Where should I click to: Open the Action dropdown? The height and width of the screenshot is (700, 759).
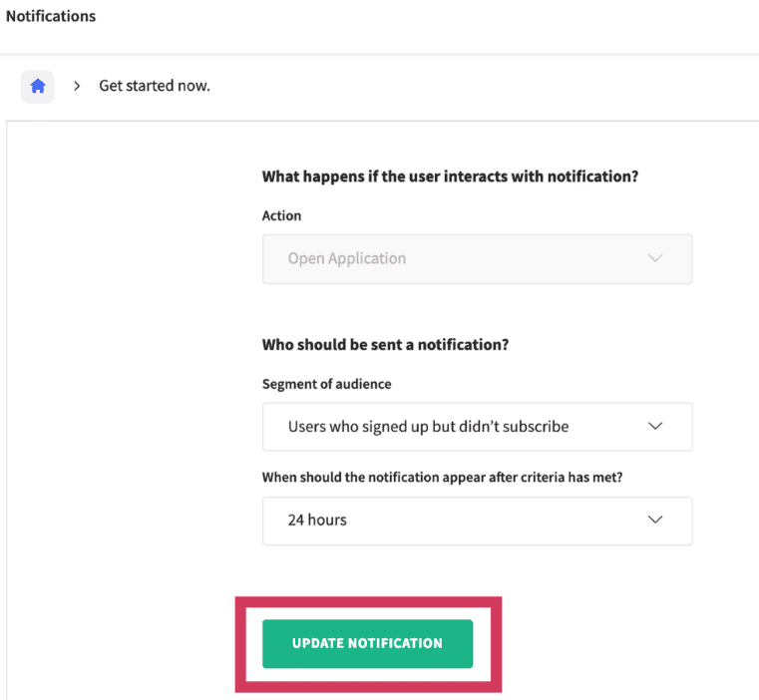(x=477, y=258)
